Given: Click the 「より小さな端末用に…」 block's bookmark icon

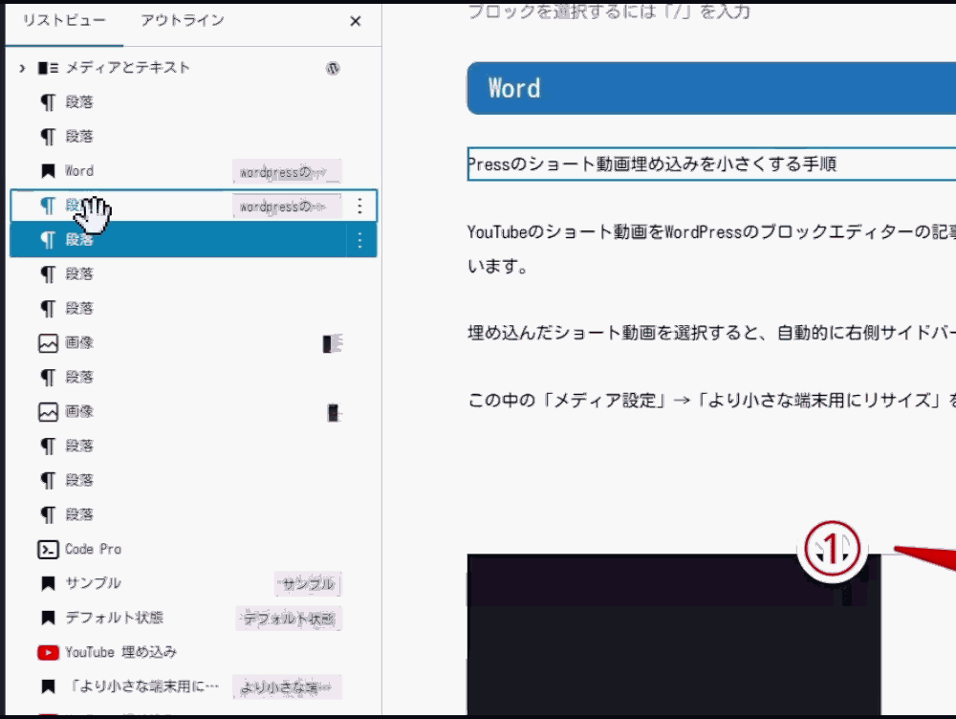Looking at the screenshot, I should click(x=47, y=686).
